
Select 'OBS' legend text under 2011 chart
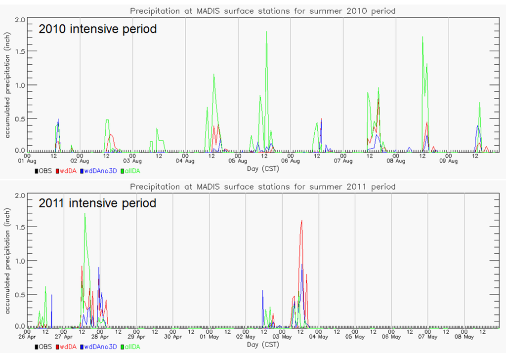(x=45, y=347)
